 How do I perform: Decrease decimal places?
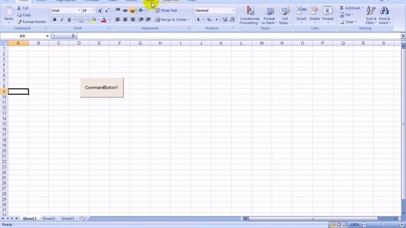232,20
